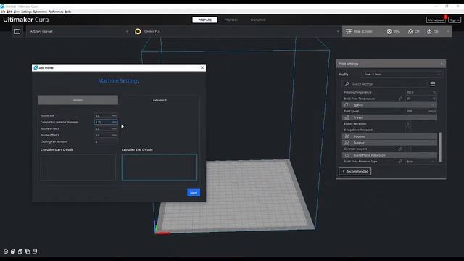The image size is (464, 261).
Task: Click the Support category icon
Action: pos(347,143)
